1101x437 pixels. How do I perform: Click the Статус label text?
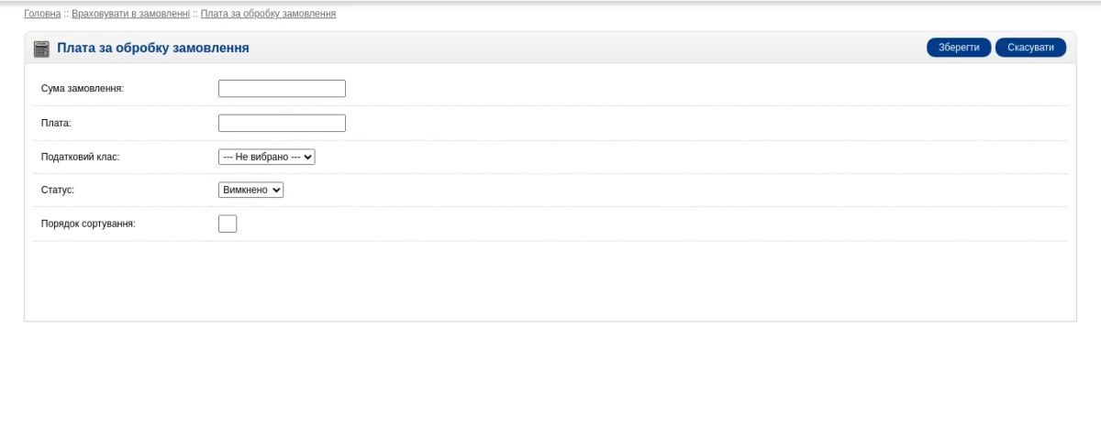[x=58, y=190]
